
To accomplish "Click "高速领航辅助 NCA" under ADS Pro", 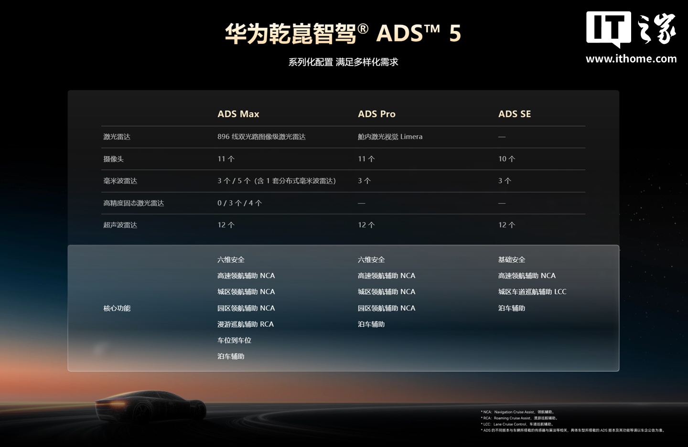I will point(387,276).
